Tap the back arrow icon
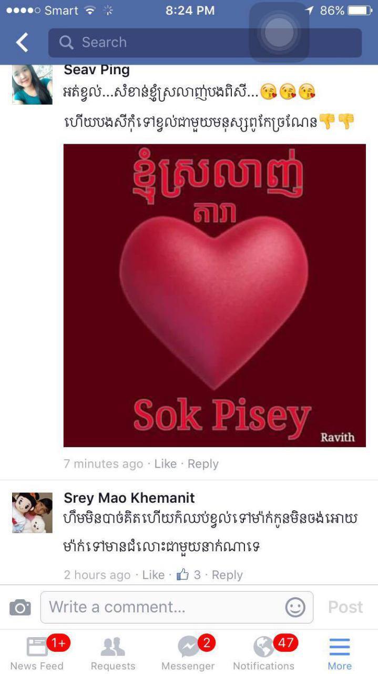Viewport: 378px width, 674px height. (x=22, y=43)
